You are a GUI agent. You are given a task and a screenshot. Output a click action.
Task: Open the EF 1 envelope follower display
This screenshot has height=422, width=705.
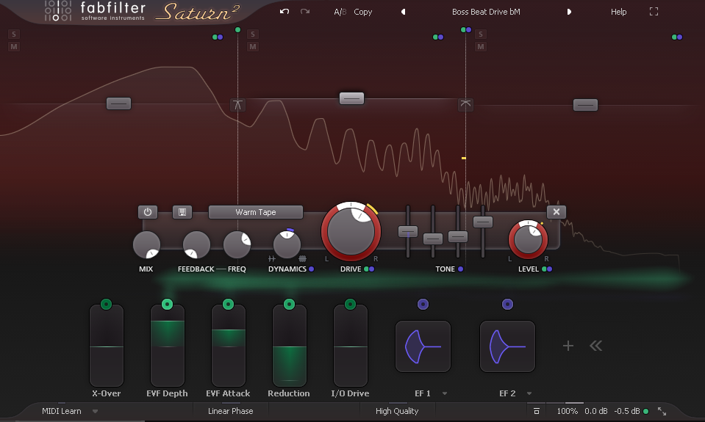coord(423,346)
